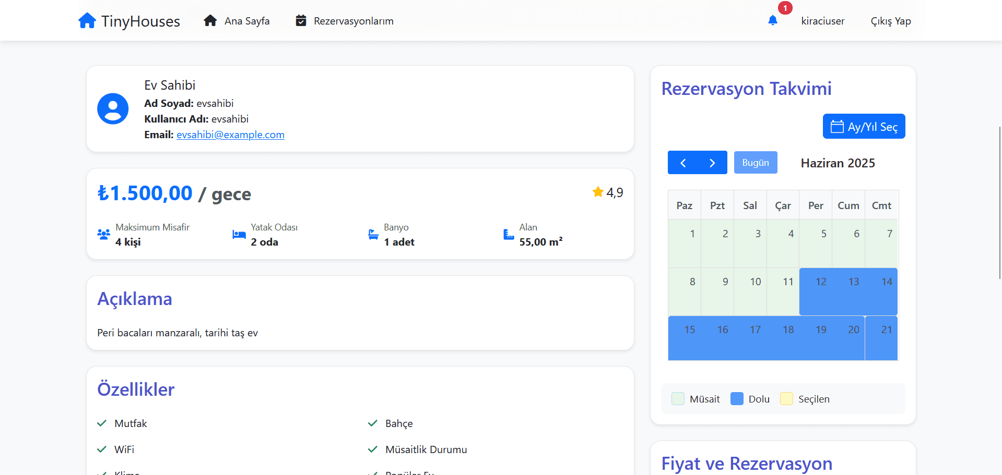
Task: Click the red notification badge showing 1
Action: (785, 8)
